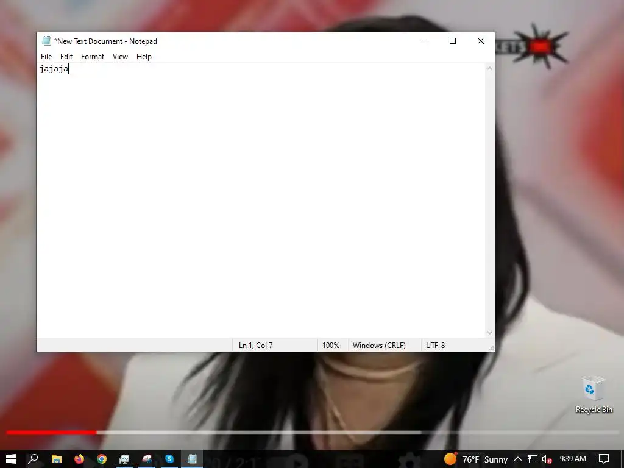Open the taskbar search icon
Image resolution: width=624 pixels, height=468 pixels.
[33, 459]
